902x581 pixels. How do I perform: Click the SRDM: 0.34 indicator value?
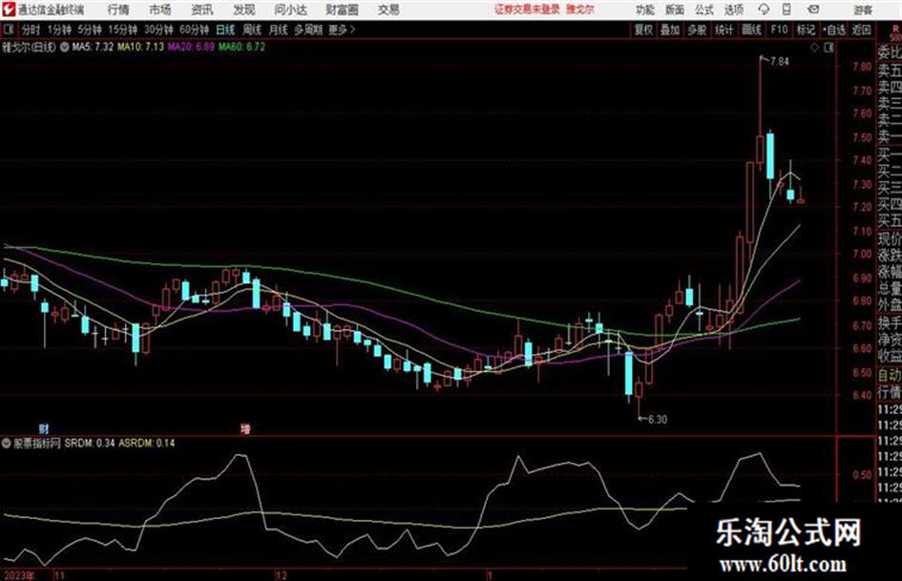tap(89, 443)
